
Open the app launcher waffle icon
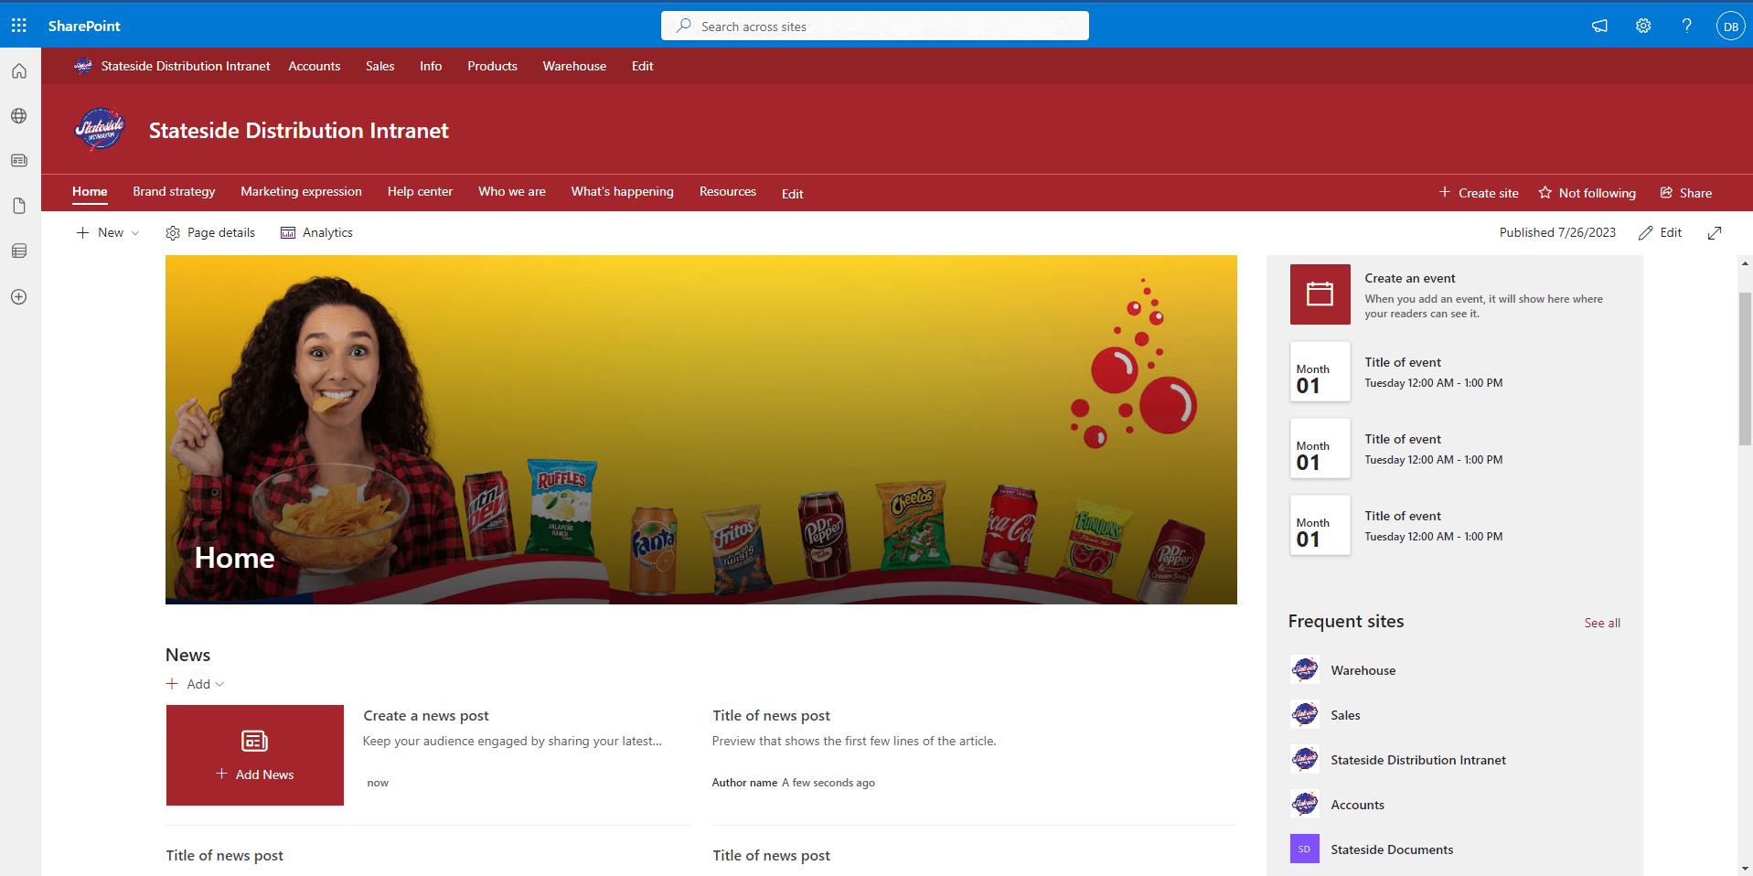point(19,26)
